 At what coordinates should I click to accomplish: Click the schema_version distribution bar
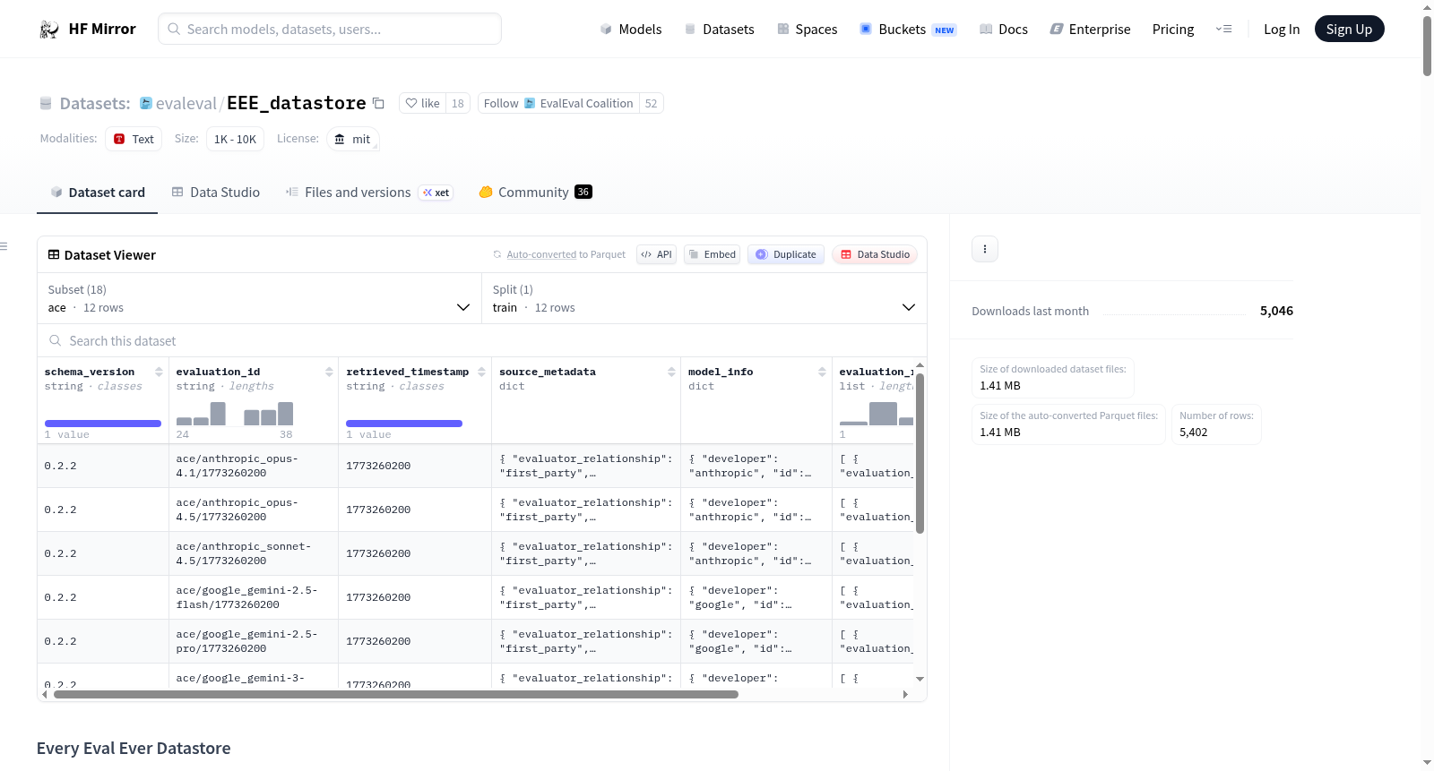103,424
